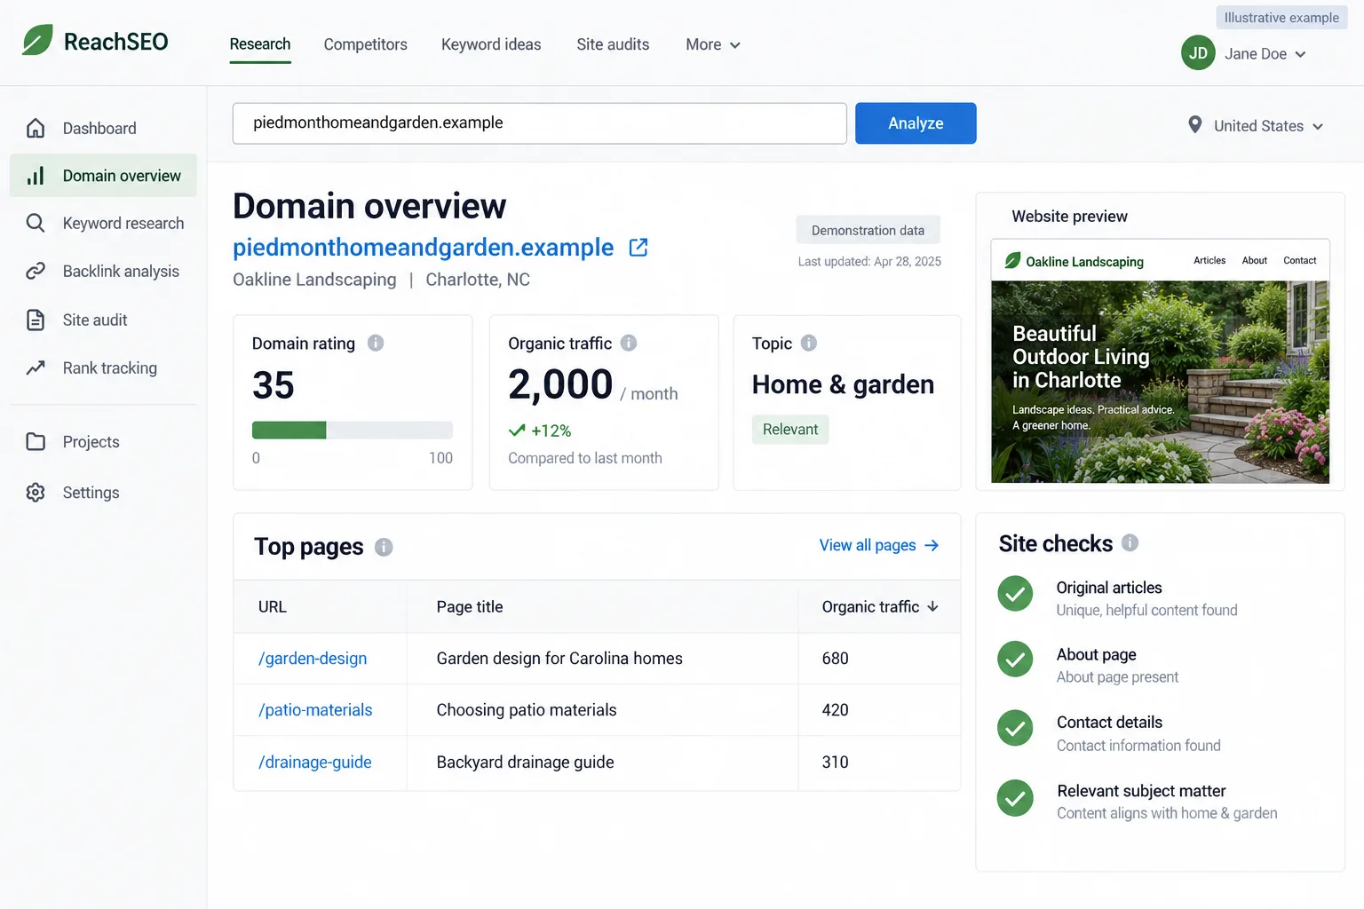This screenshot has width=1364, height=909.
Task: Click the Original articles green check icon
Action: click(x=1015, y=594)
